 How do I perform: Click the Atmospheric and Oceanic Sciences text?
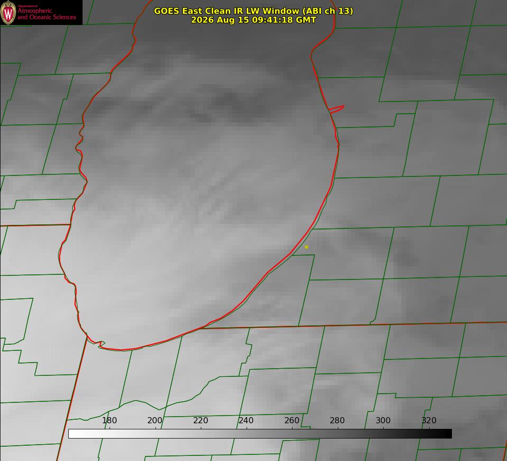point(46,14)
